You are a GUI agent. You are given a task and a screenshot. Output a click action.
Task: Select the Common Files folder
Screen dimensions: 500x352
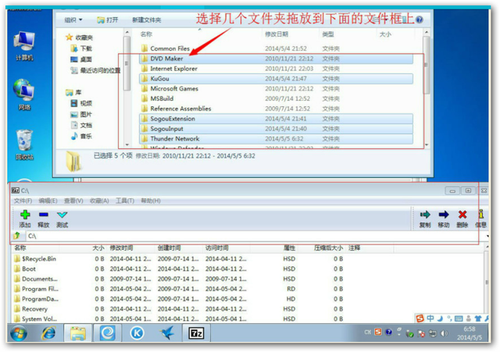[276, 48]
